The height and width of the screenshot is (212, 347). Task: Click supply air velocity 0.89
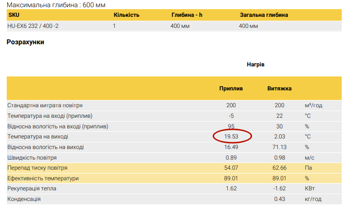click(x=231, y=158)
